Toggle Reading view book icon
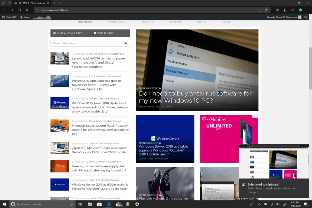The image size is (312, 208). click(x=260, y=10)
